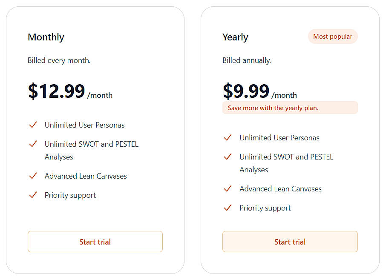
Task: Click the $12.99 monthly price
Action: (x=57, y=91)
